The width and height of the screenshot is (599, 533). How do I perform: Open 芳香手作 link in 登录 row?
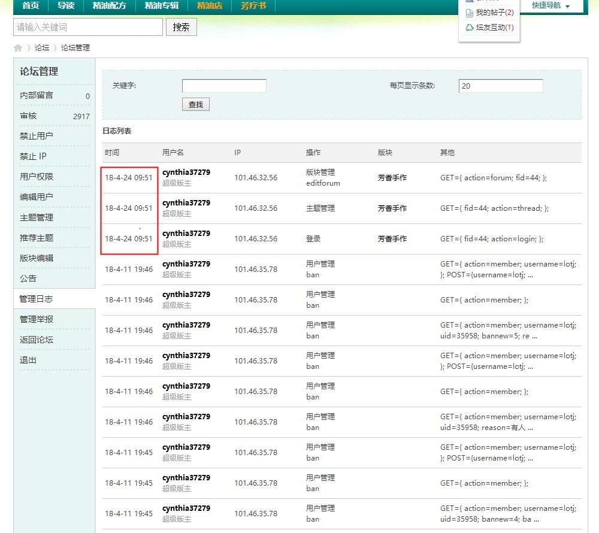(x=392, y=238)
